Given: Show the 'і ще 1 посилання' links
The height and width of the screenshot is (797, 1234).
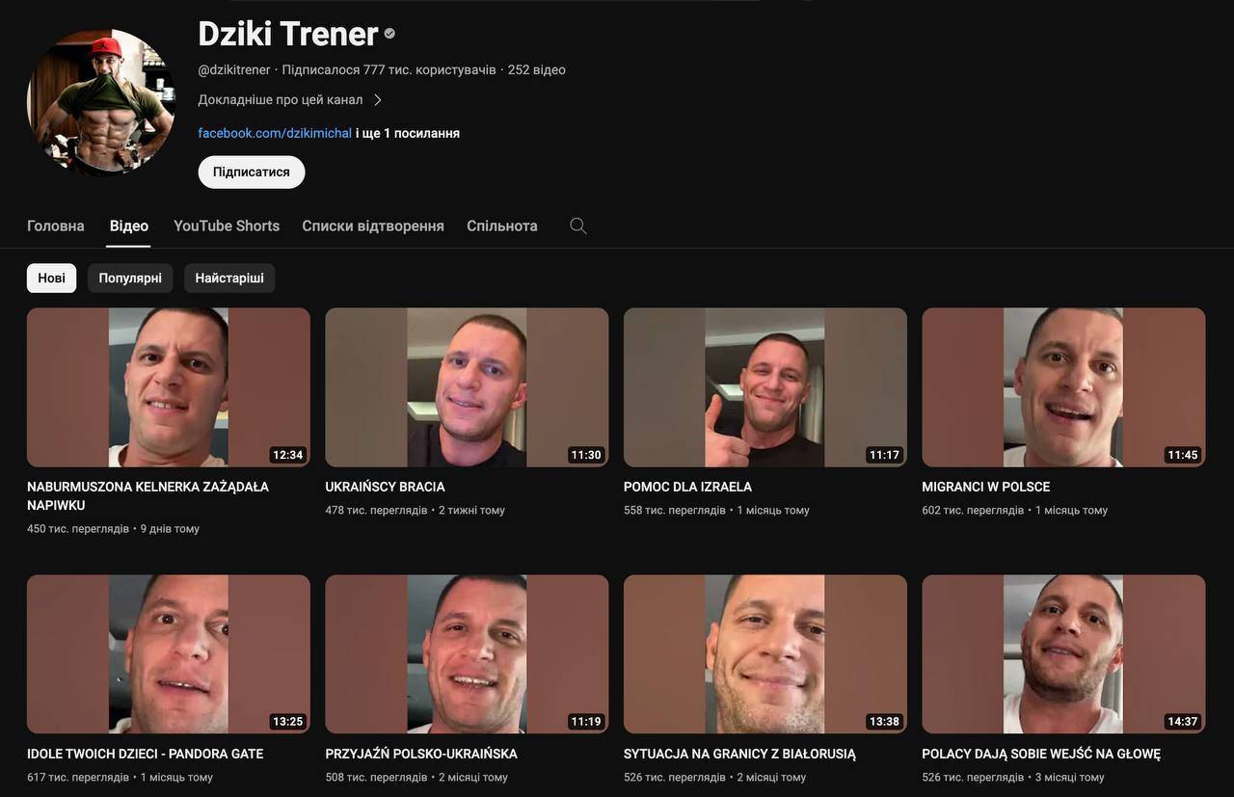Looking at the screenshot, I should (408, 133).
